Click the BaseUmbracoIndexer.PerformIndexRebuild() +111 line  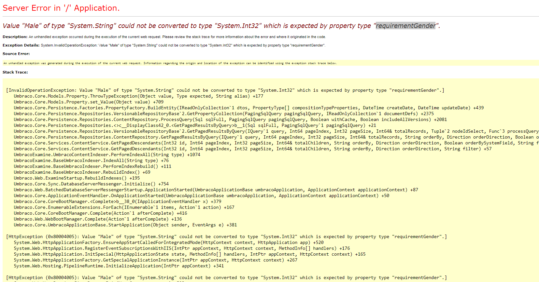tap(92, 167)
